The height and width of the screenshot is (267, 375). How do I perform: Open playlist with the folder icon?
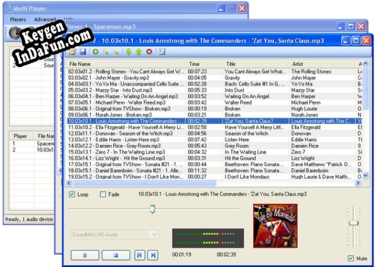(x=73, y=52)
